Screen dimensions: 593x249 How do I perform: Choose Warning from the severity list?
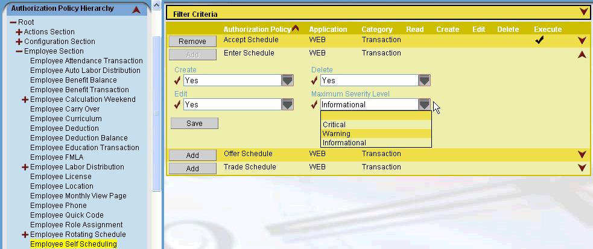pyautogui.click(x=336, y=134)
